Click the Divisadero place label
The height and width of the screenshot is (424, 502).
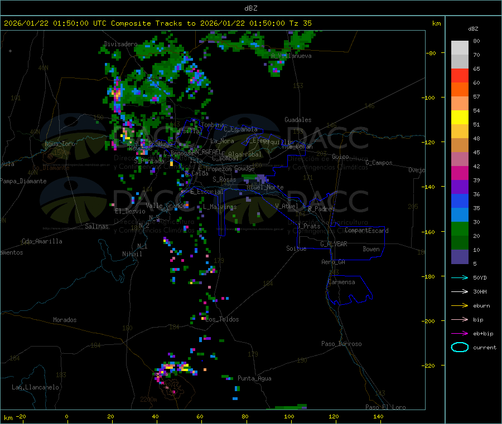120,44
